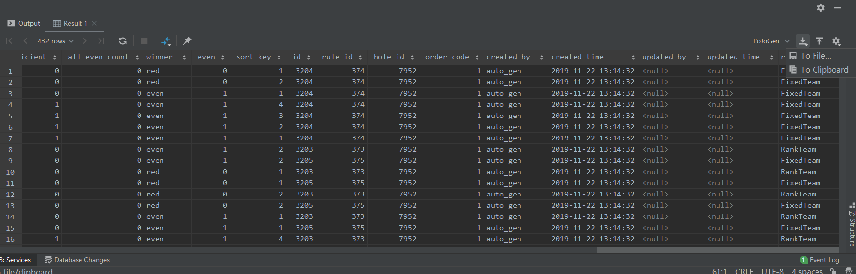Click updated_by <null> cell in row 7
Image resolution: width=856 pixels, height=274 pixels.
[x=672, y=138]
